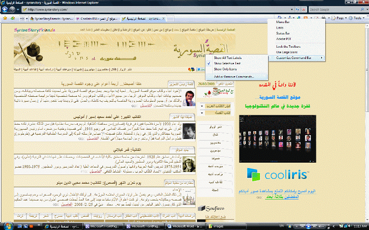Open the recent pages dropdown beside Forward
The height and width of the screenshot is (230, 369).
(x=18, y=10)
